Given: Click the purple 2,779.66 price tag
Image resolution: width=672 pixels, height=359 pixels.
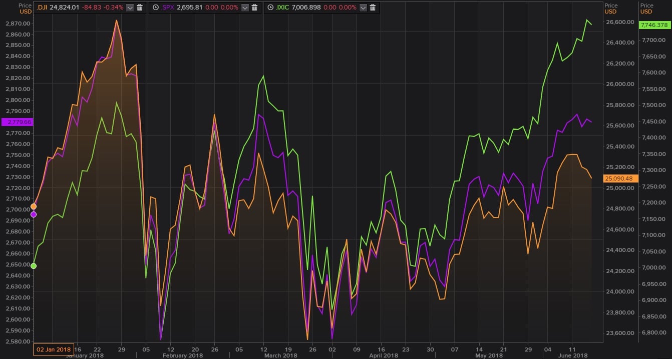Looking at the screenshot, I should point(17,121).
